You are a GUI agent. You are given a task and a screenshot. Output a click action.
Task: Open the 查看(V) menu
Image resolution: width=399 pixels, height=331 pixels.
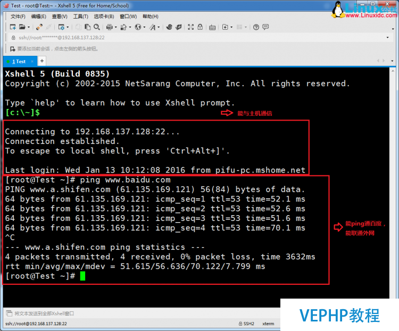[60, 16]
